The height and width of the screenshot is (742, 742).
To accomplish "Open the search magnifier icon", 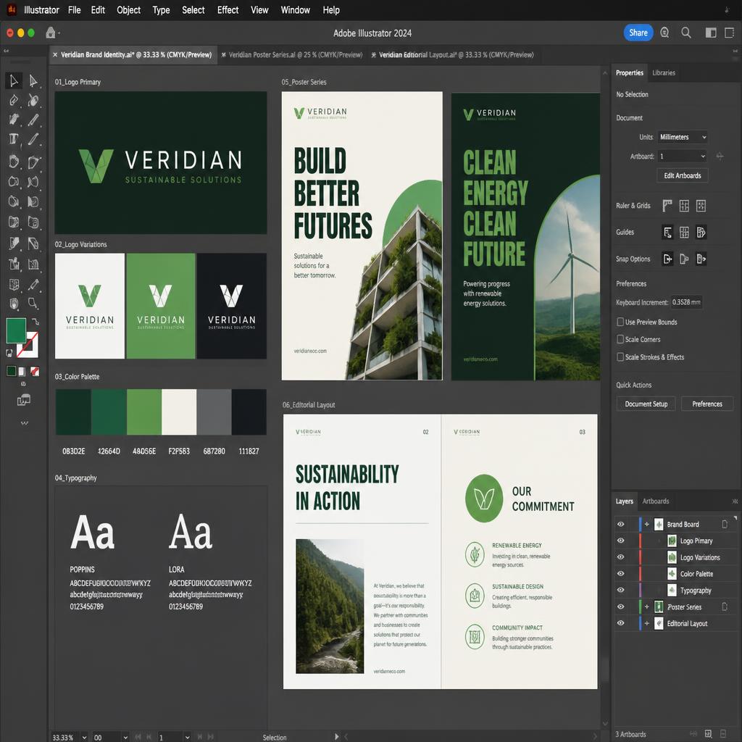I will 685,33.
